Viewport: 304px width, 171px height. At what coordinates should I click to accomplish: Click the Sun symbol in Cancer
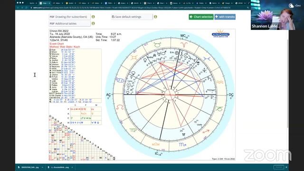point(129,85)
